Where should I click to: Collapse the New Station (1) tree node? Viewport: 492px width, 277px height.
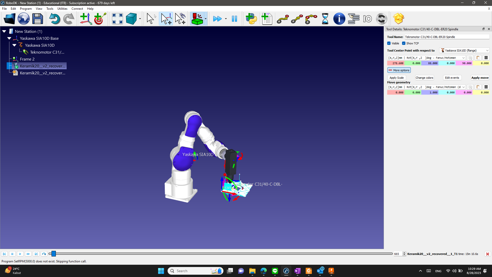pos(4,31)
